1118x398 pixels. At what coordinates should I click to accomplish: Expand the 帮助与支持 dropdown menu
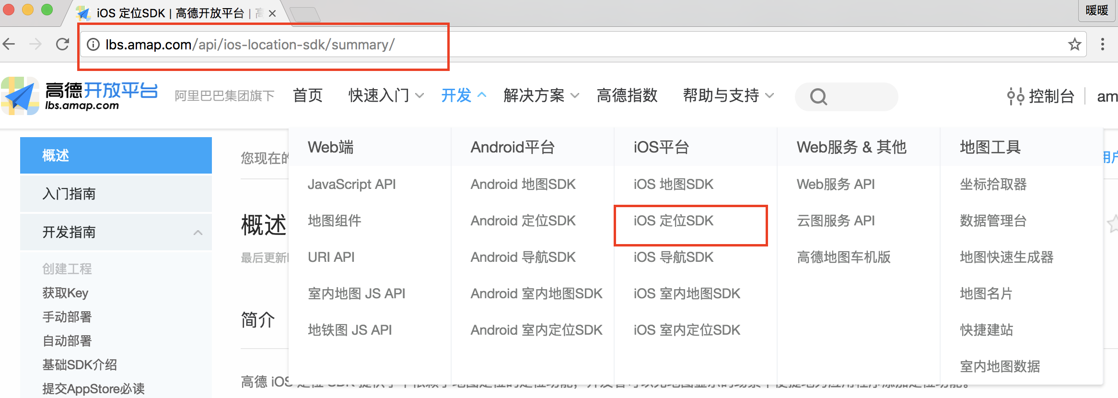pyautogui.click(x=728, y=95)
